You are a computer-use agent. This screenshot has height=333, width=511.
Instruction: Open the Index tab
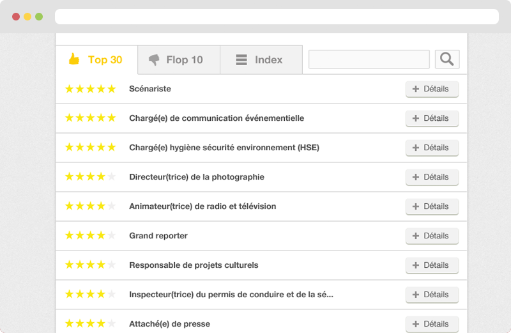261,60
